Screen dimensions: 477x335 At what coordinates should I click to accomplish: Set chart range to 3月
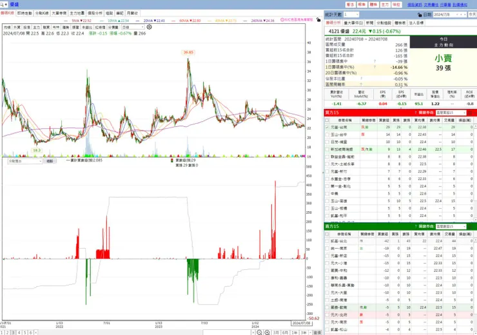pyautogui.click(x=276, y=333)
